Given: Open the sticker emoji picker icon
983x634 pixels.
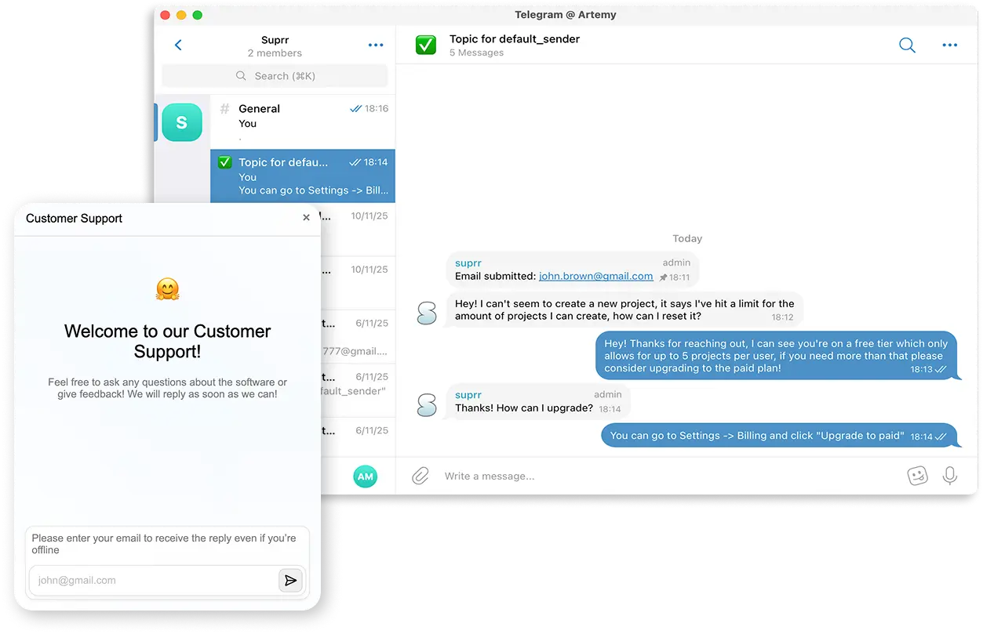Looking at the screenshot, I should [917, 476].
